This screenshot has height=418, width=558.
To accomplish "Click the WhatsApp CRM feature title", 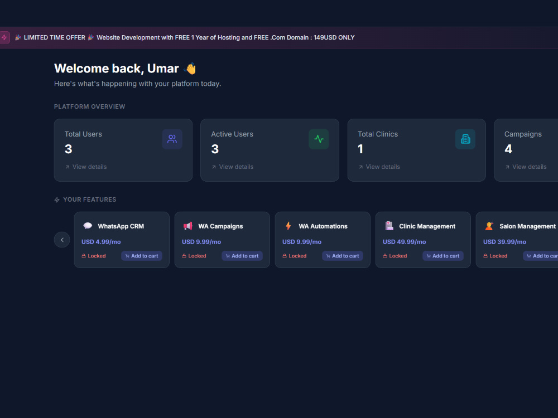I will pos(121,226).
